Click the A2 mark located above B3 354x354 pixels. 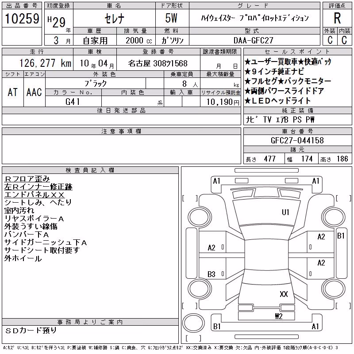pos(212,248)
